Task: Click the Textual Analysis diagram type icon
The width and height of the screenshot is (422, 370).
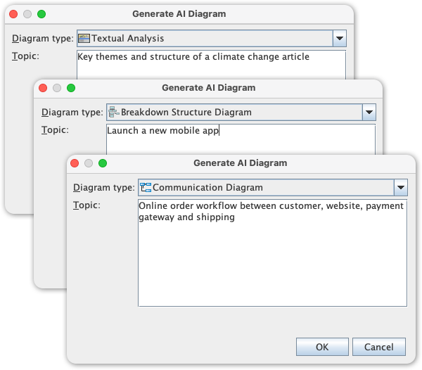Action: (84, 39)
